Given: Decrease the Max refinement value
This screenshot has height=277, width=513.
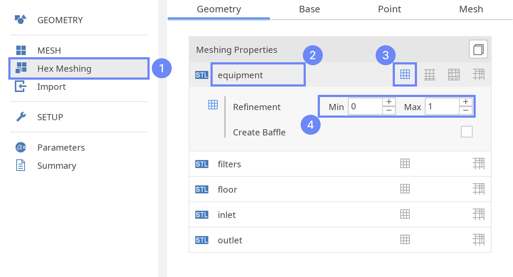Looking at the screenshot, I should pyautogui.click(x=466, y=111).
